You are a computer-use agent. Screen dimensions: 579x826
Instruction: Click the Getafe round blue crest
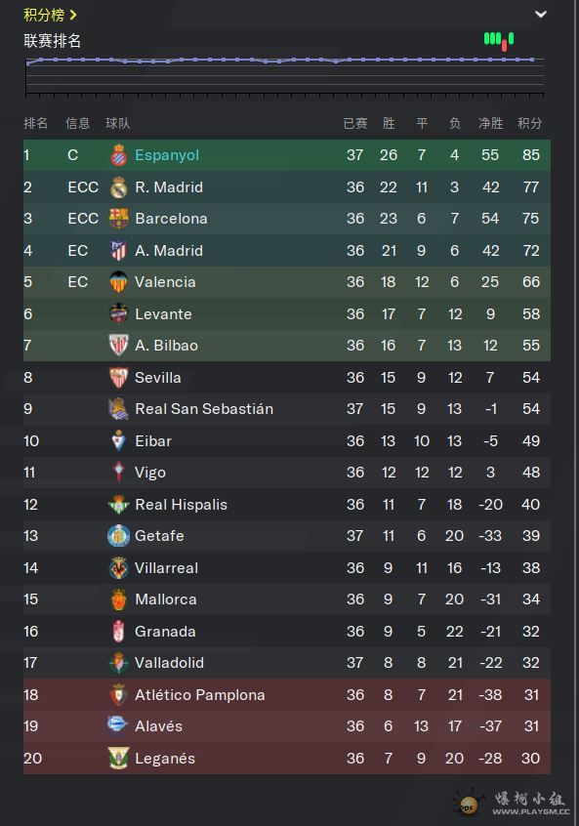point(118,536)
